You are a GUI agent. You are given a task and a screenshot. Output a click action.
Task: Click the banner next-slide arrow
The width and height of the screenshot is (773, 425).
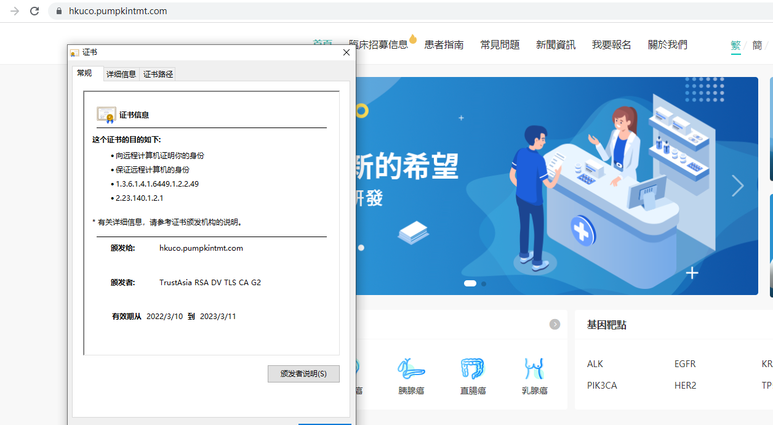point(737,185)
